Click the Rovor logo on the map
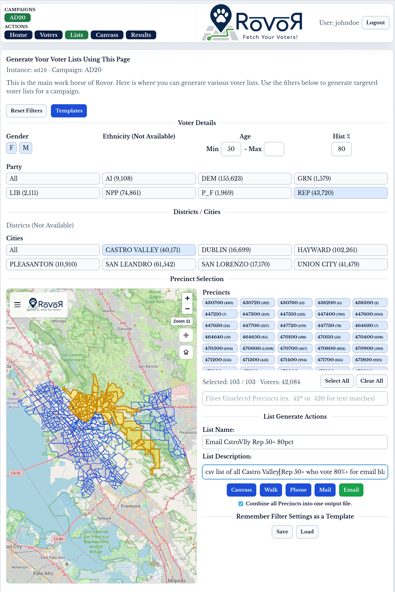Viewport: 395px width, 592px height. [45, 304]
